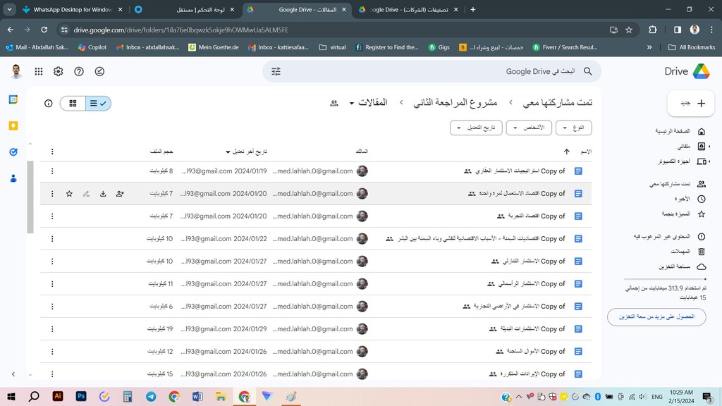Open Storage page in sidebar

[682, 266]
